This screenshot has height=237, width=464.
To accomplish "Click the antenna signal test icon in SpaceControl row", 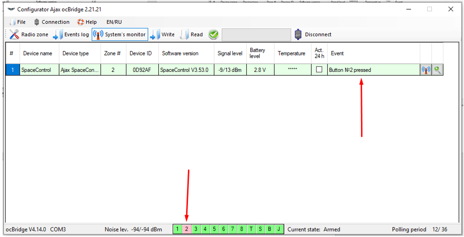I will click(x=426, y=70).
